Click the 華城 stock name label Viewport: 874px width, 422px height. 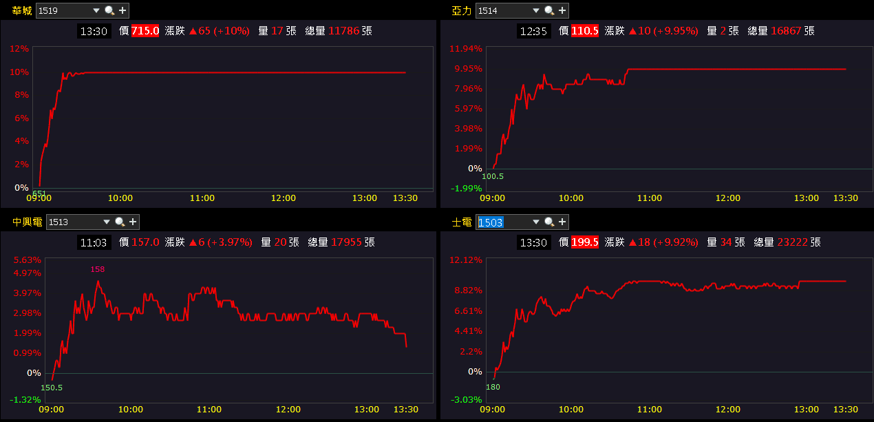(x=22, y=10)
